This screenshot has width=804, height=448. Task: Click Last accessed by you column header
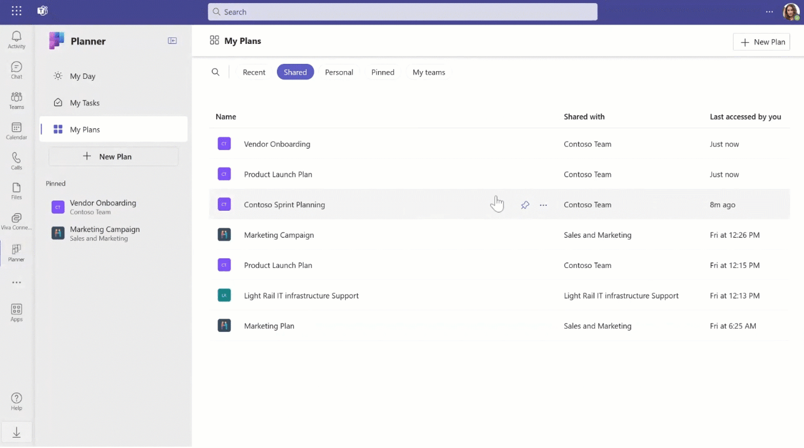coord(746,117)
